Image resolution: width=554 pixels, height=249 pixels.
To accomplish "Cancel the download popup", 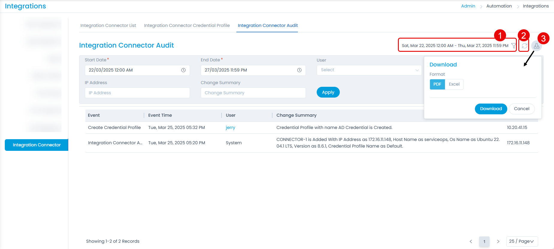I will coord(521,109).
